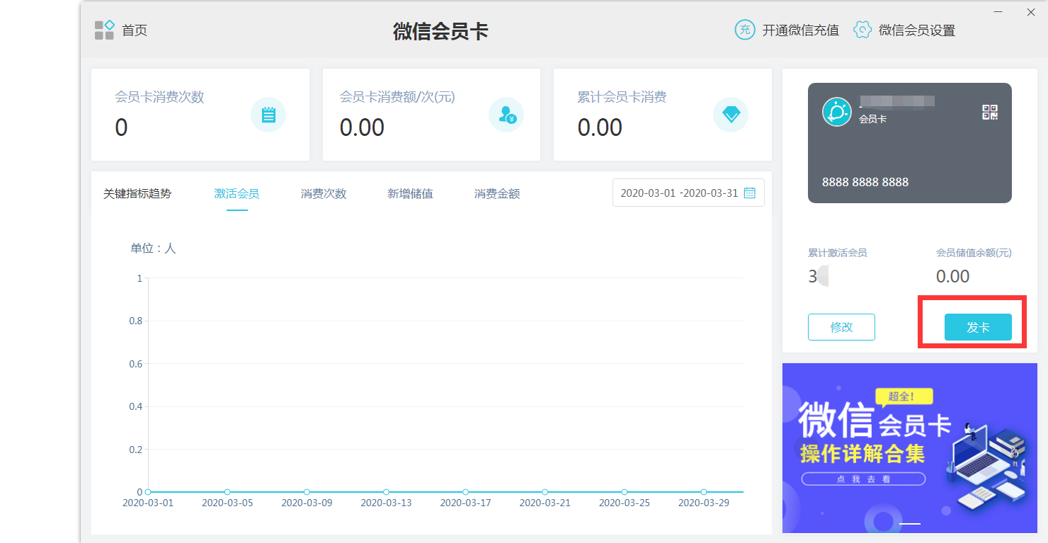Click the 会员卡消费次数 card title
Screen dimensions: 1048x543
159,97
